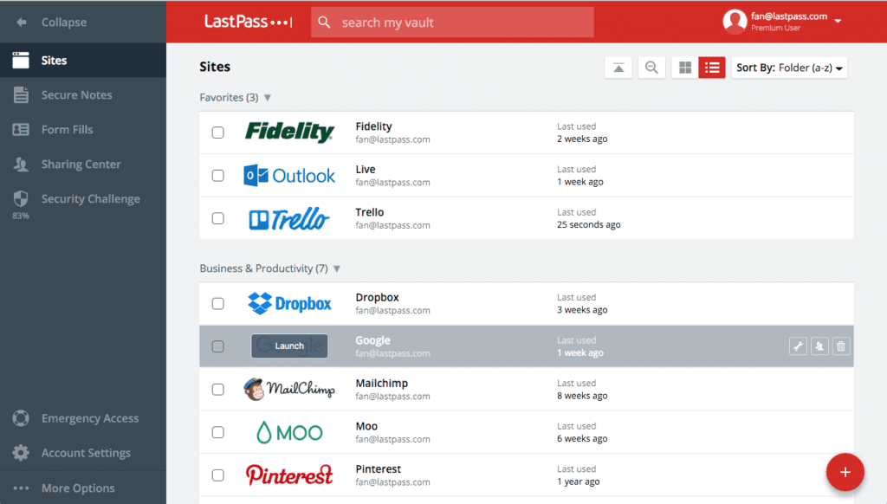Click the Fidelity logo
The image size is (887, 504).
[289, 132]
